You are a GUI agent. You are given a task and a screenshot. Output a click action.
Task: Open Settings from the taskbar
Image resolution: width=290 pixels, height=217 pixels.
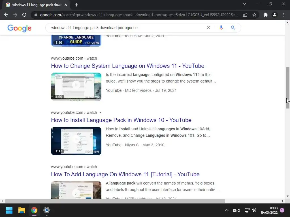(x=47, y=210)
